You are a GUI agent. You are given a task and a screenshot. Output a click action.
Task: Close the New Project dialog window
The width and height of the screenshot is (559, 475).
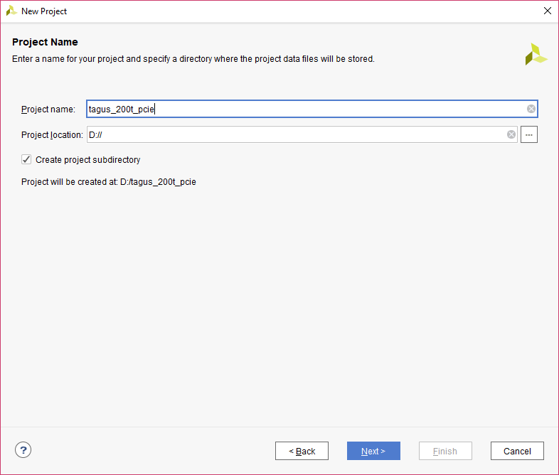(547, 11)
